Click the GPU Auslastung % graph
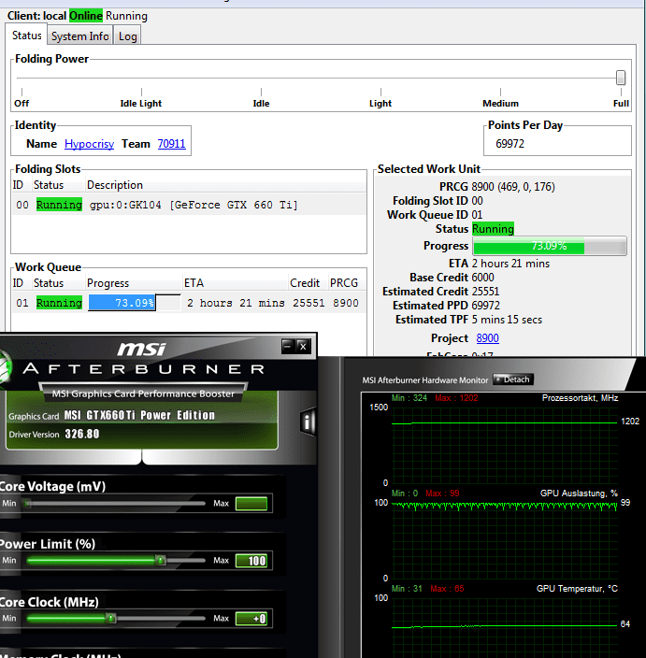This screenshot has width=646, height=658. point(505,540)
